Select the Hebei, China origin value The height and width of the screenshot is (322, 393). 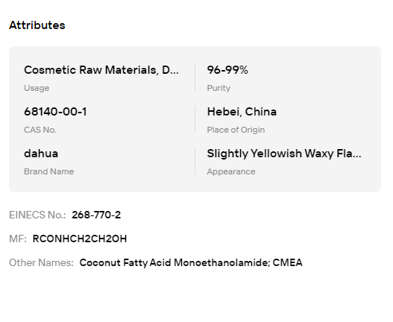(242, 112)
